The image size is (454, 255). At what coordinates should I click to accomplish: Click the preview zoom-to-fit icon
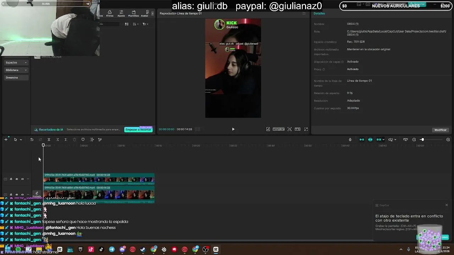pyautogui.click(x=290, y=129)
